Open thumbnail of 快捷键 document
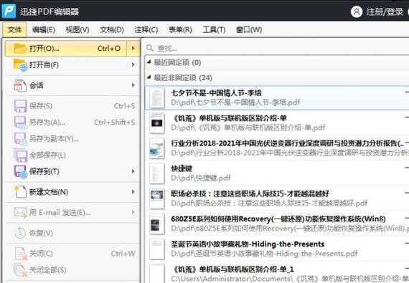 [157, 173]
